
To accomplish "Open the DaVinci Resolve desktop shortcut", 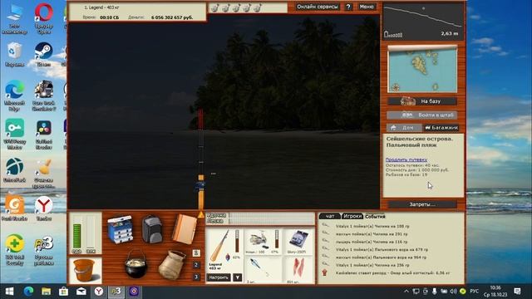I will [43, 135].
